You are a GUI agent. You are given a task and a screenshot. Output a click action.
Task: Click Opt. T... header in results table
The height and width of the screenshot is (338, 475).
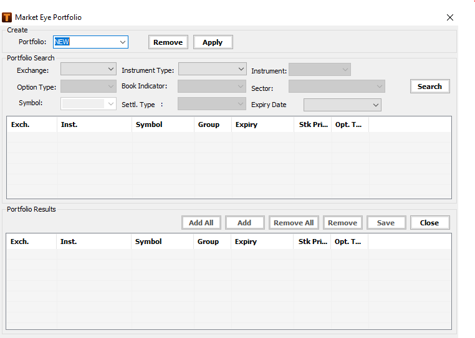(350, 242)
